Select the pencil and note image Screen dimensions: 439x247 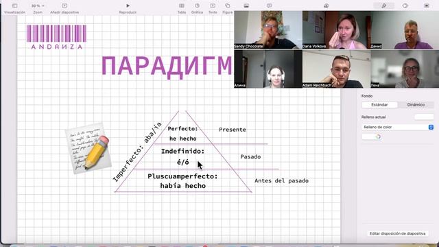88,148
